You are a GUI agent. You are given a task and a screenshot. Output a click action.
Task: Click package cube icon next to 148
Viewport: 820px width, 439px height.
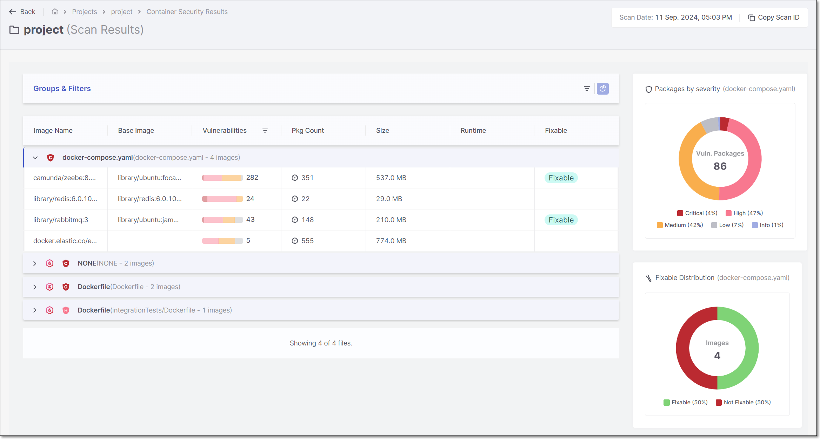click(x=295, y=220)
